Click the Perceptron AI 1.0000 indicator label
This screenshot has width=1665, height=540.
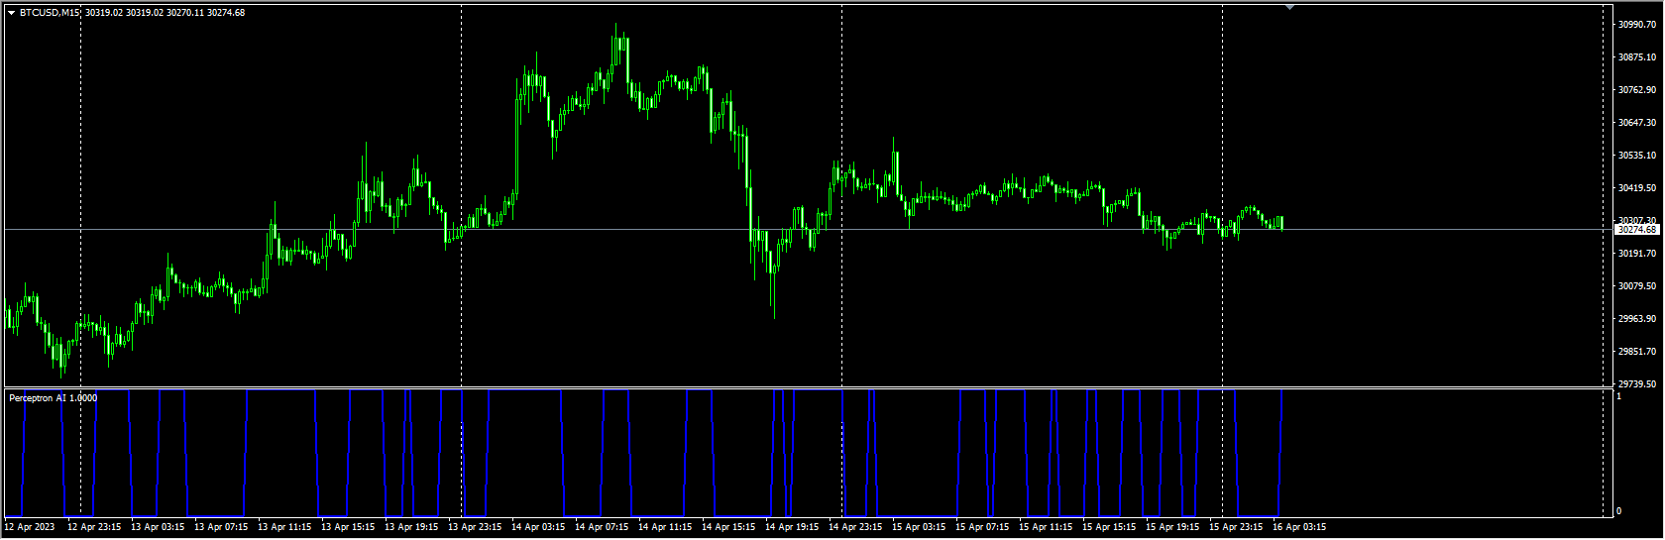click(x=54, y=398)
